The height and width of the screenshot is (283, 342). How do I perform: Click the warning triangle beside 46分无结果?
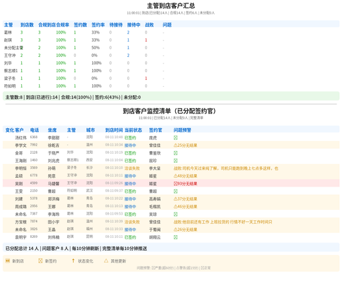[175, 206]
